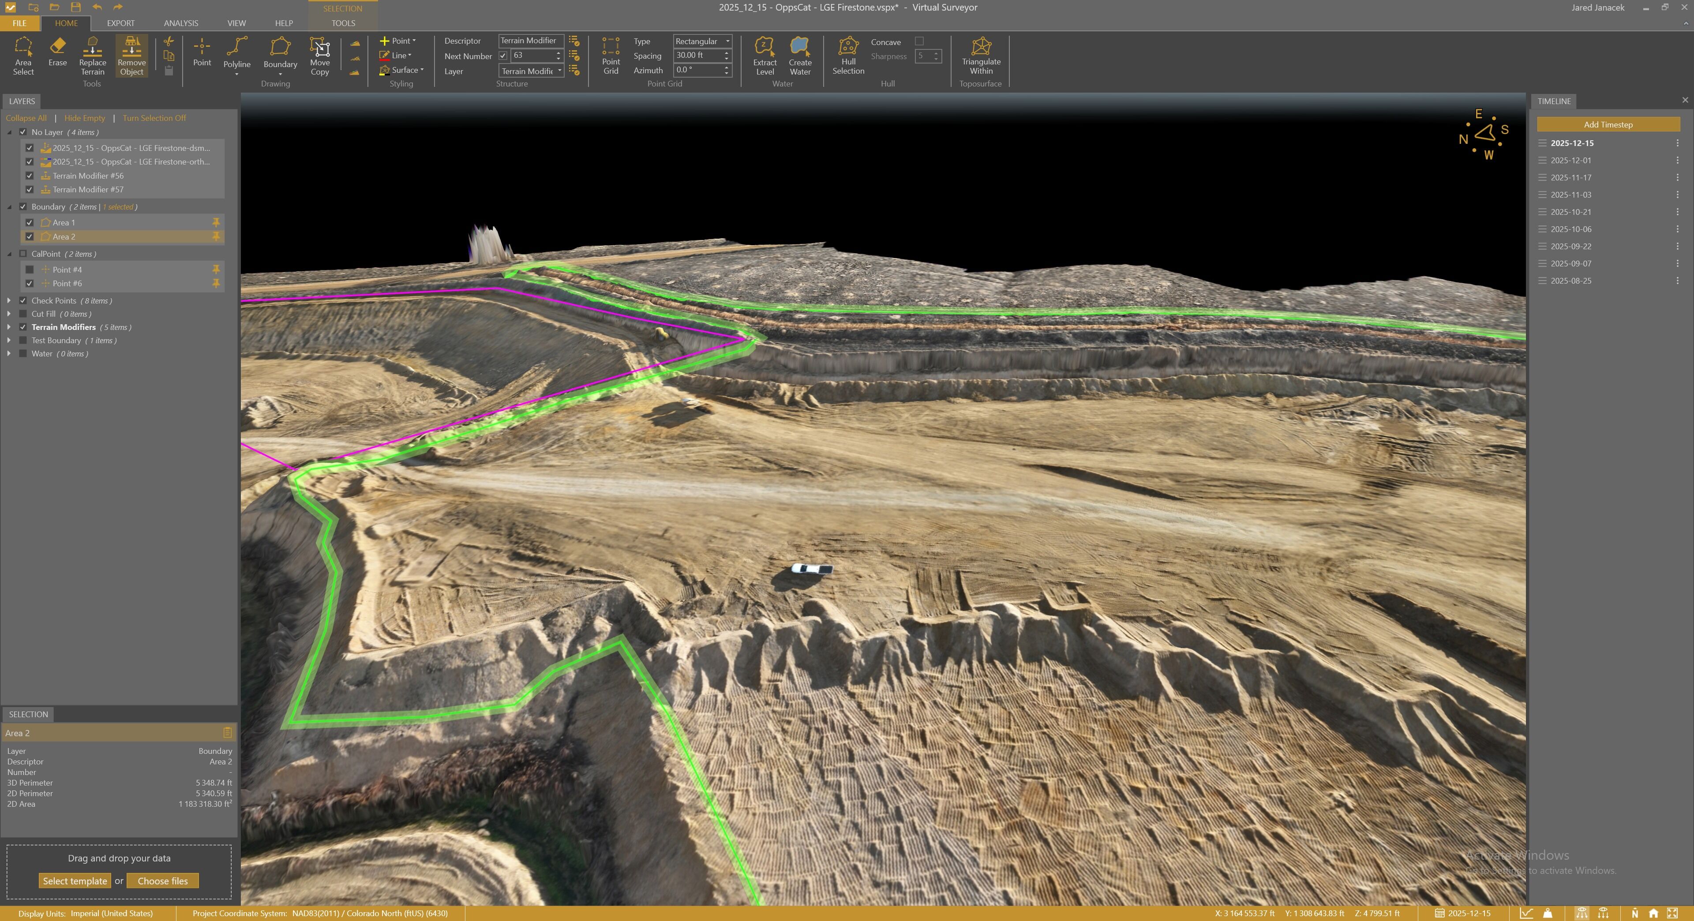Select the 2025-11-17 timestep
Screen dimensions: 1694x921
(1571, 177)
